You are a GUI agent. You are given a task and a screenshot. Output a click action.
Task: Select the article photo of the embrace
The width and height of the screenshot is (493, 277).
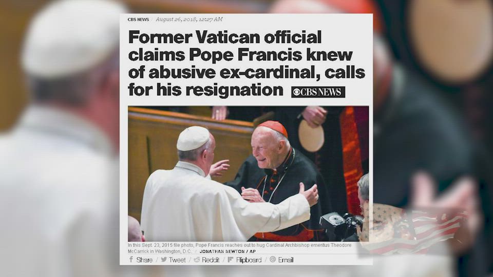tap(249, 174)
